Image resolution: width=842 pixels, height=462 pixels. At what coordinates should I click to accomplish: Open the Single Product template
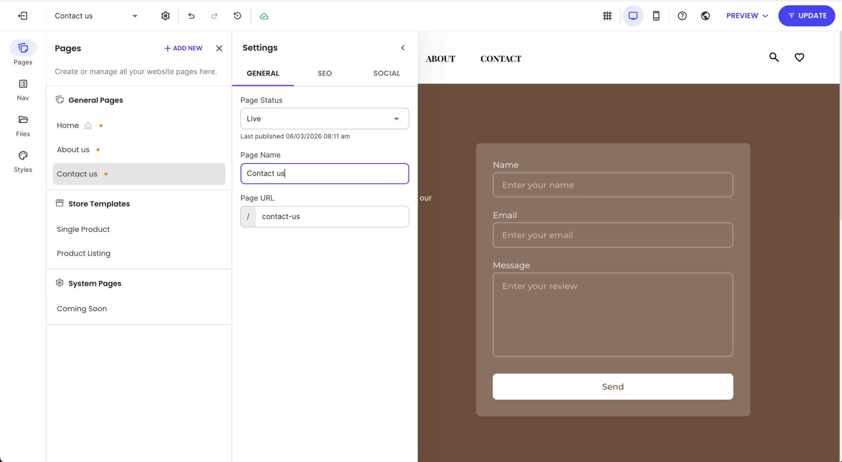pyautogui.click(x=83, y=229)
